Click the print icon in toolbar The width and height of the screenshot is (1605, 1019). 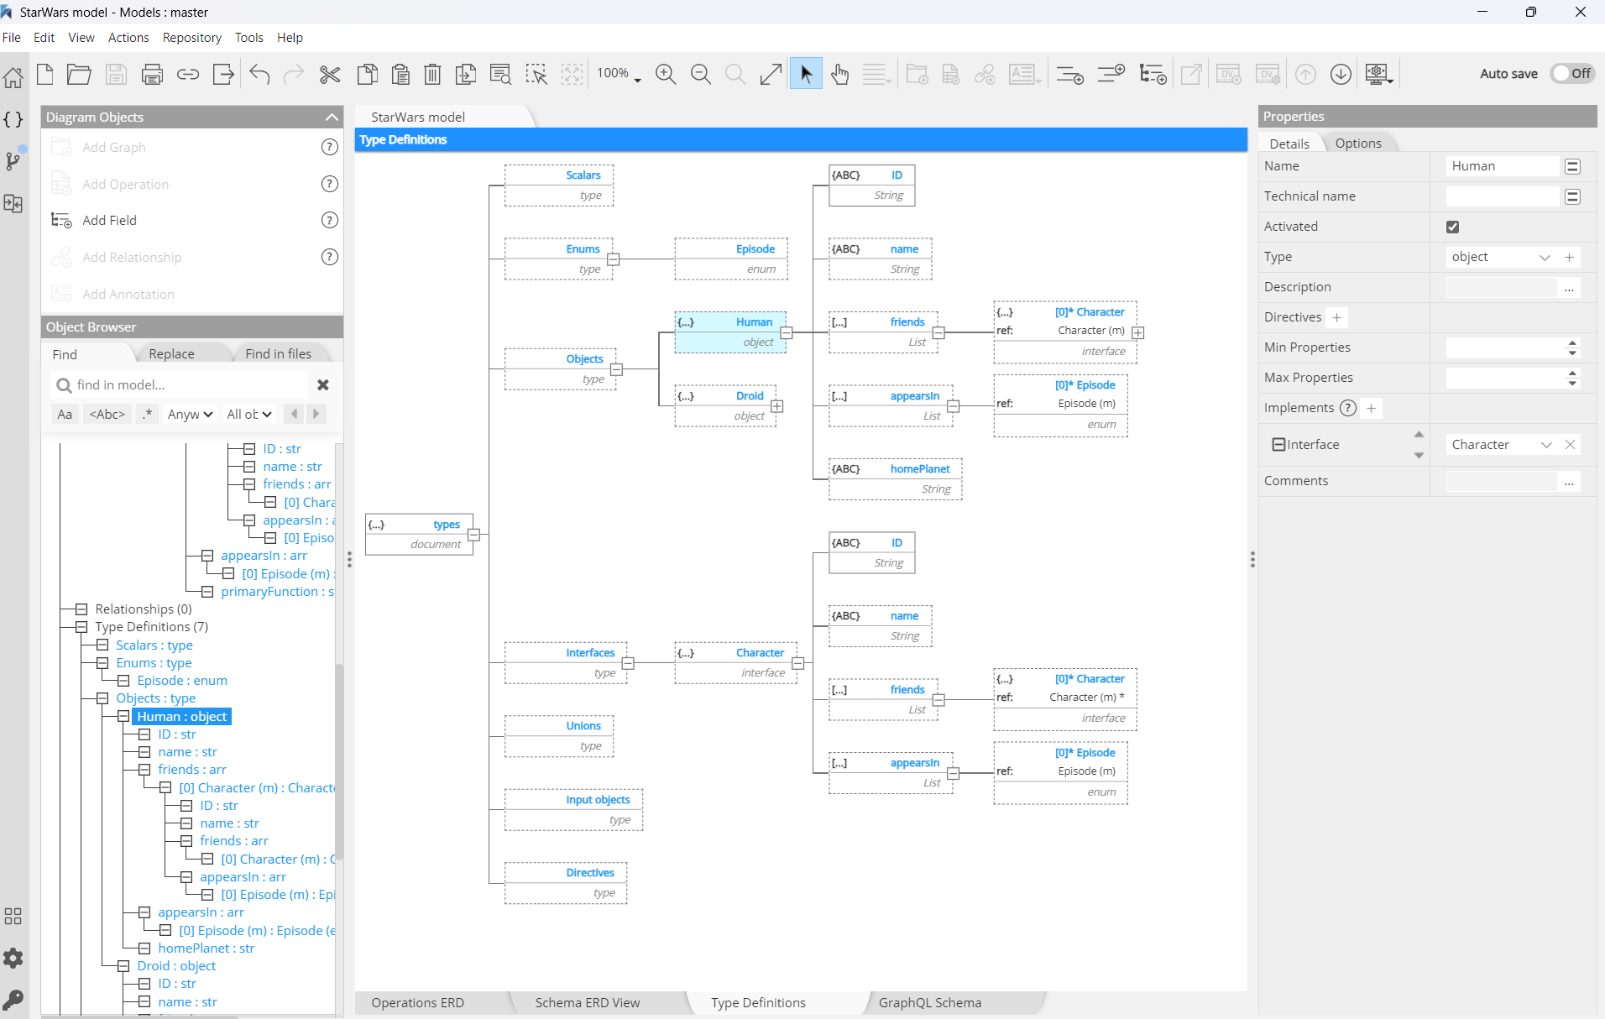152,74
